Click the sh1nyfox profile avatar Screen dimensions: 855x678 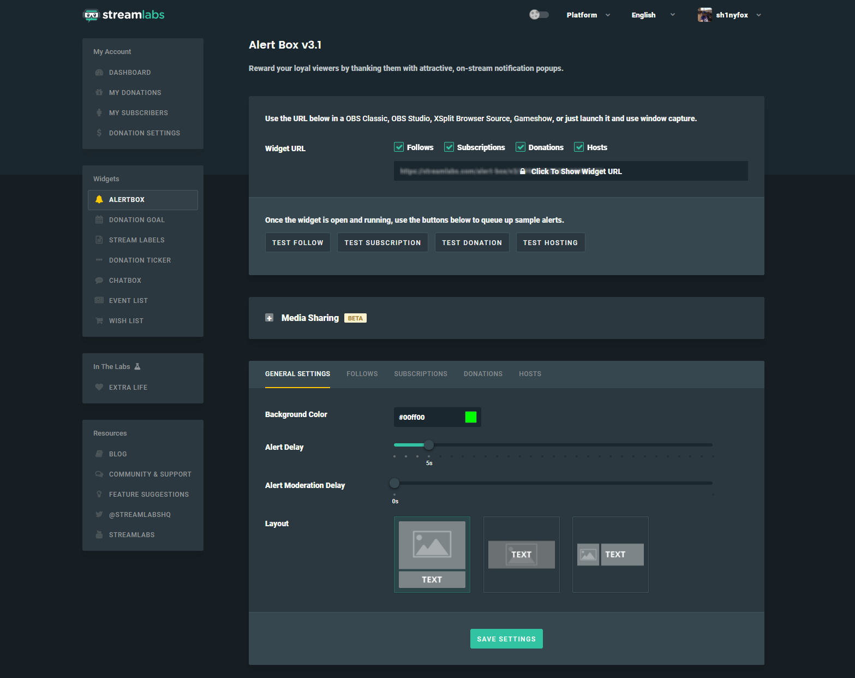pos(705,15)
